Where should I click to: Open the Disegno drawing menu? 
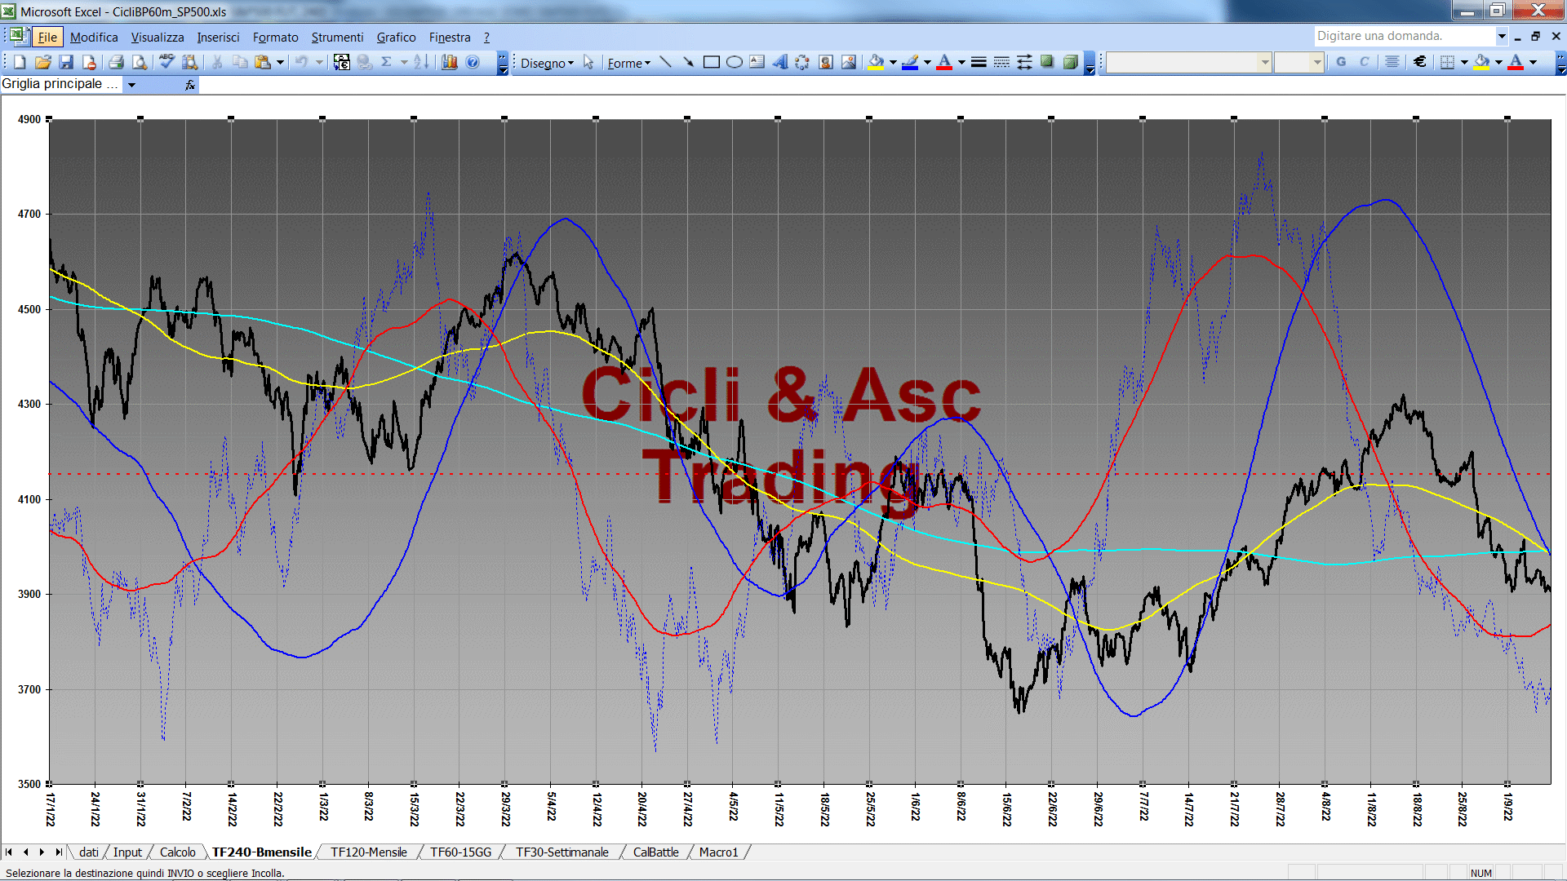point(547,63)
